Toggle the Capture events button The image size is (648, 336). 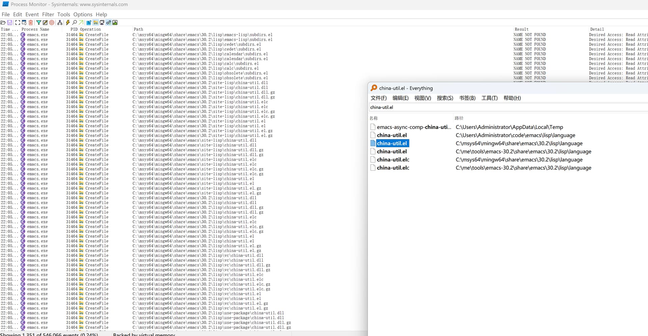pos(18,23)
